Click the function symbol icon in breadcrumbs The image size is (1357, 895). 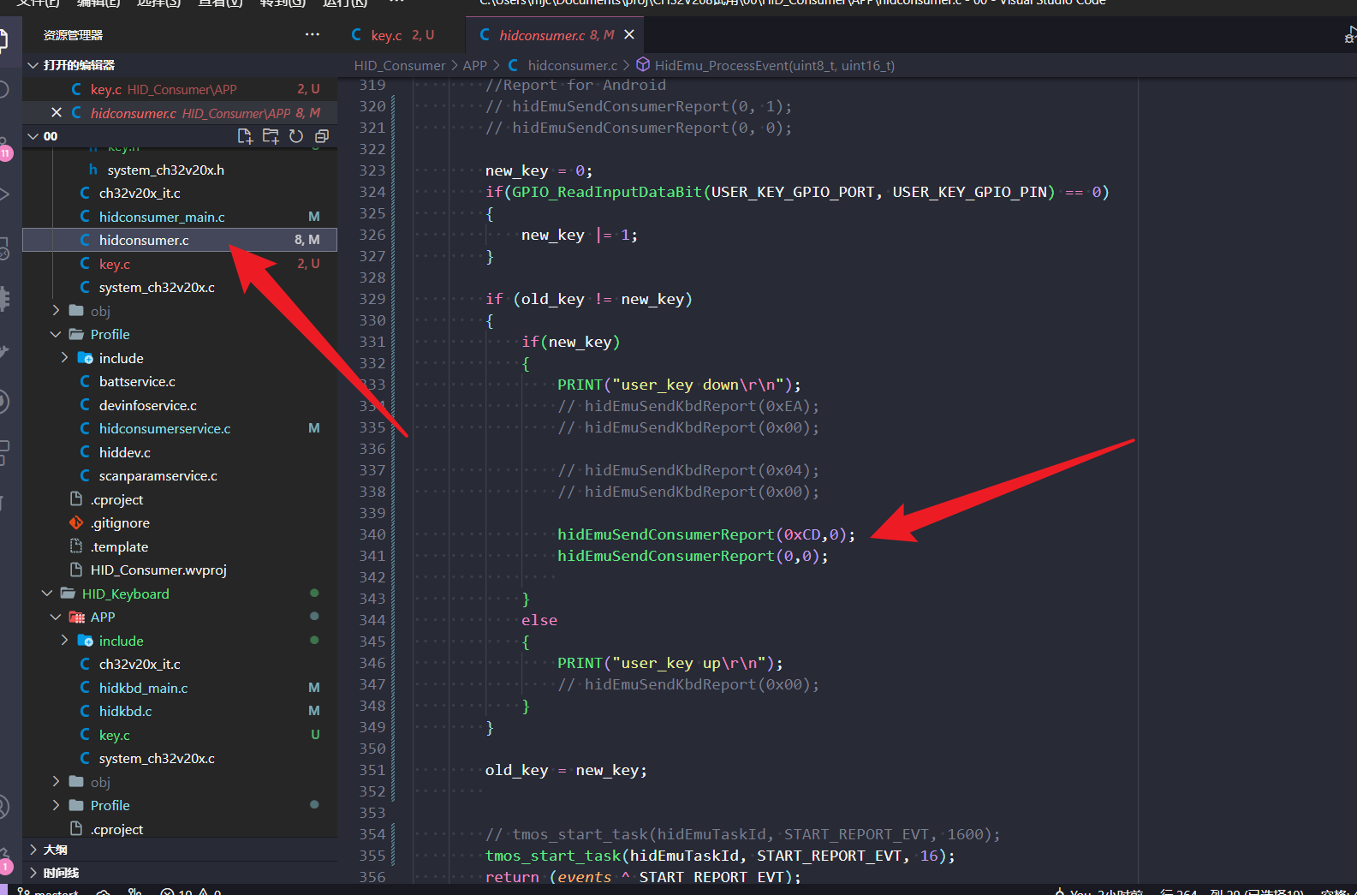pos(643,65)
